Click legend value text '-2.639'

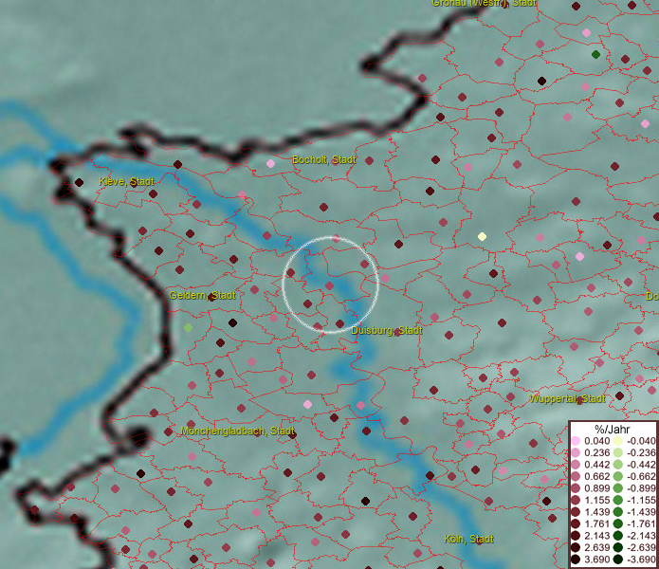point(641,547)
